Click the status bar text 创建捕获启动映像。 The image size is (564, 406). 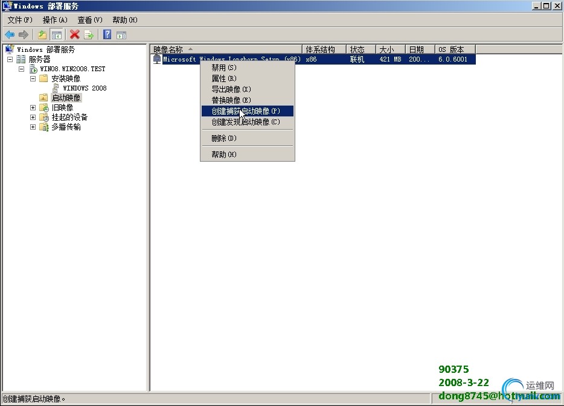pyautogui.click(x=34, y=399)
